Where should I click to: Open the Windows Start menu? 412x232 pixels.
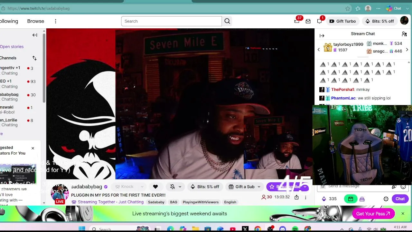[82, 229]
